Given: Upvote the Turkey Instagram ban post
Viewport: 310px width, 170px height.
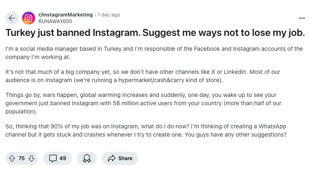Looking at the screenshot, I should pos(12,158).
